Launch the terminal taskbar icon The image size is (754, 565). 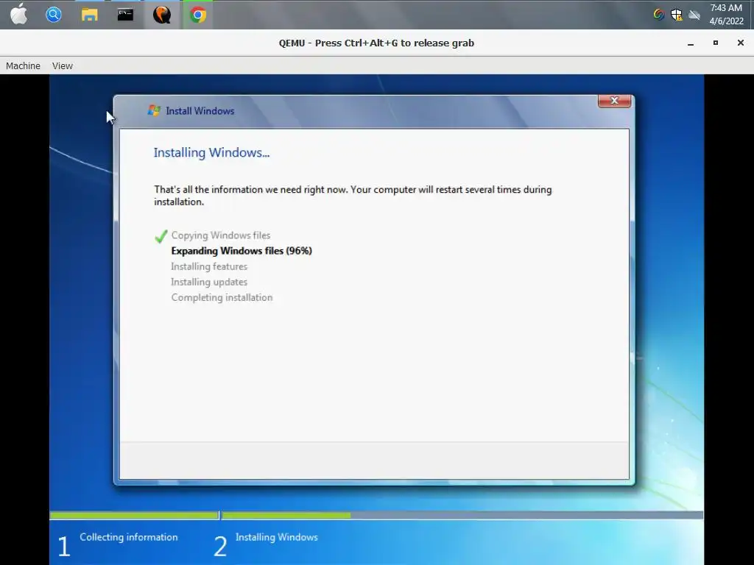pos(125,15)
